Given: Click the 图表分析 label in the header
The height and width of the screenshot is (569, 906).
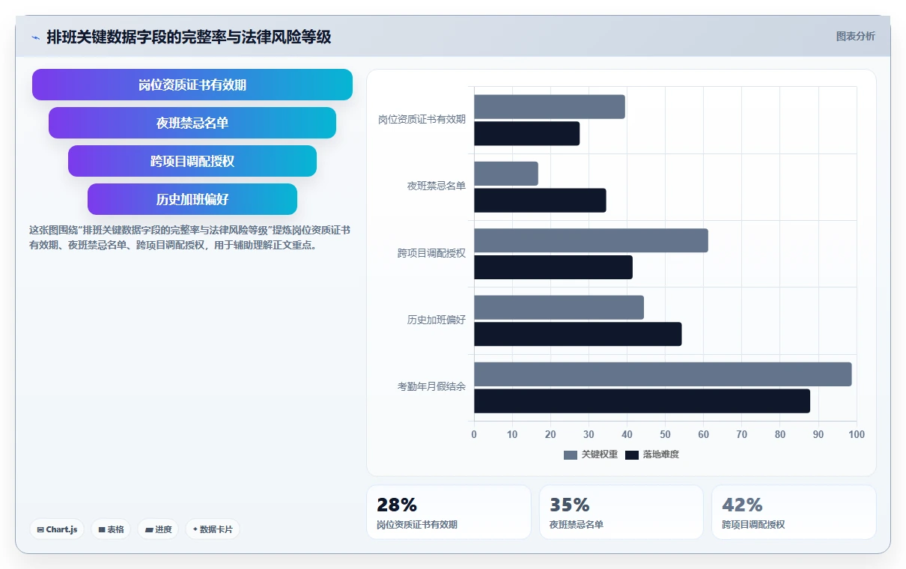Looking at the screenshot, I should tap(855, 36).
